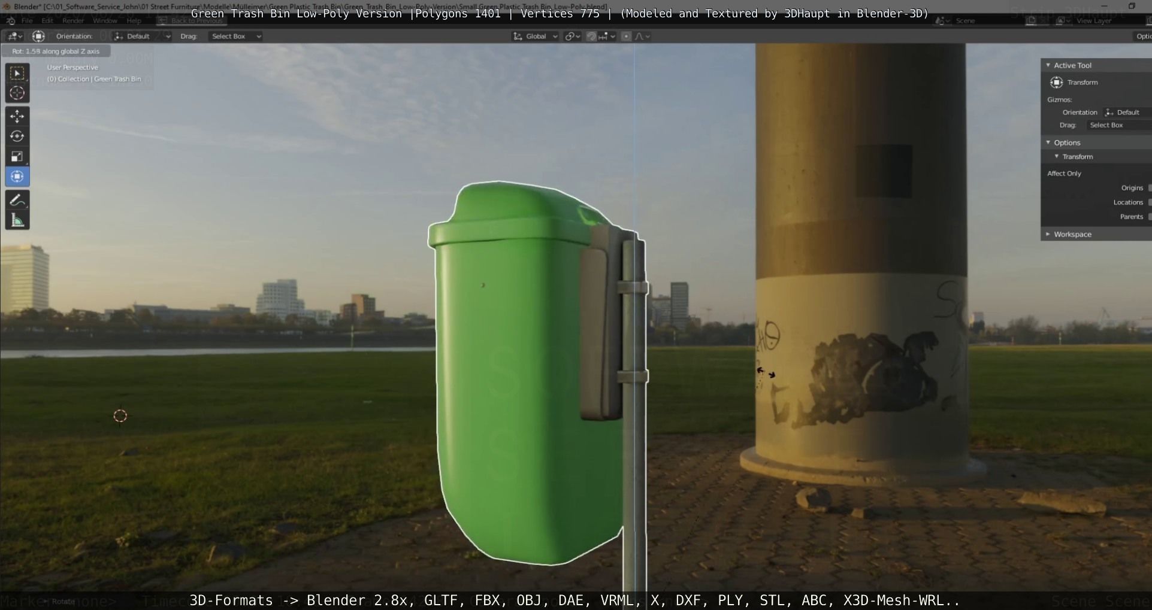This screenshot has width=1152, height=610.
Task: Expand the Workspace panel
Action: [x=1048, y=234]
